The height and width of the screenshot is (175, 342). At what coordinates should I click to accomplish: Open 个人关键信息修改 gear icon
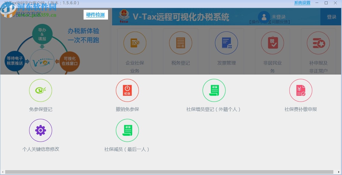[x=40, y=130]
